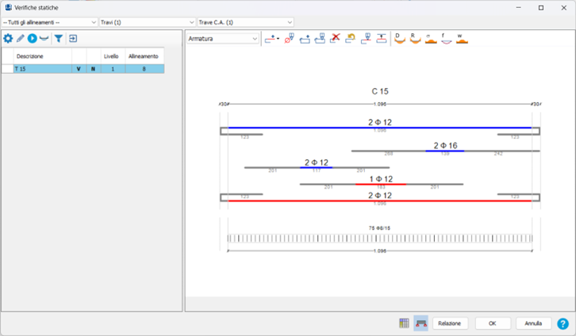This screenshot has width=576, height=336.
Task: Click the R diagram icon
Action: 413,38
